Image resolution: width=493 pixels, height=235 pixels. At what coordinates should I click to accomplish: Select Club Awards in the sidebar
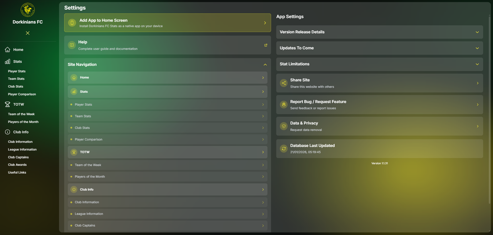pos(17,165)
